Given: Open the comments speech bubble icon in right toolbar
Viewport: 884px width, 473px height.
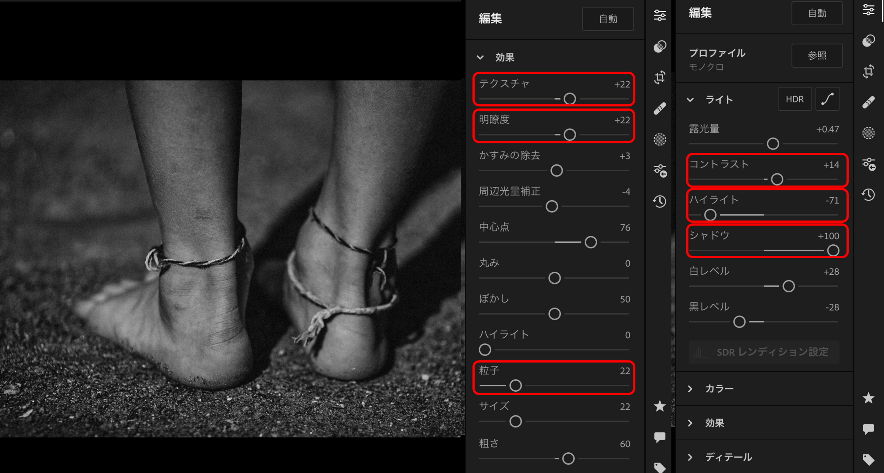Looking at the screenshot, I should pos(868,429).
